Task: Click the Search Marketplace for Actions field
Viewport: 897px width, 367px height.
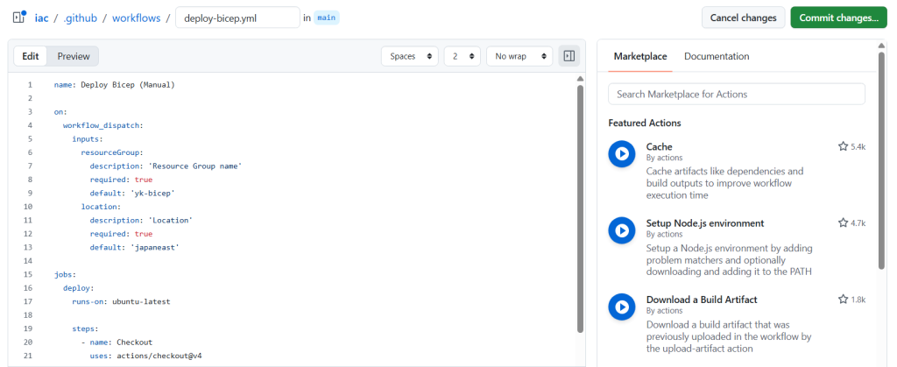Action: (x=736, y=94)
